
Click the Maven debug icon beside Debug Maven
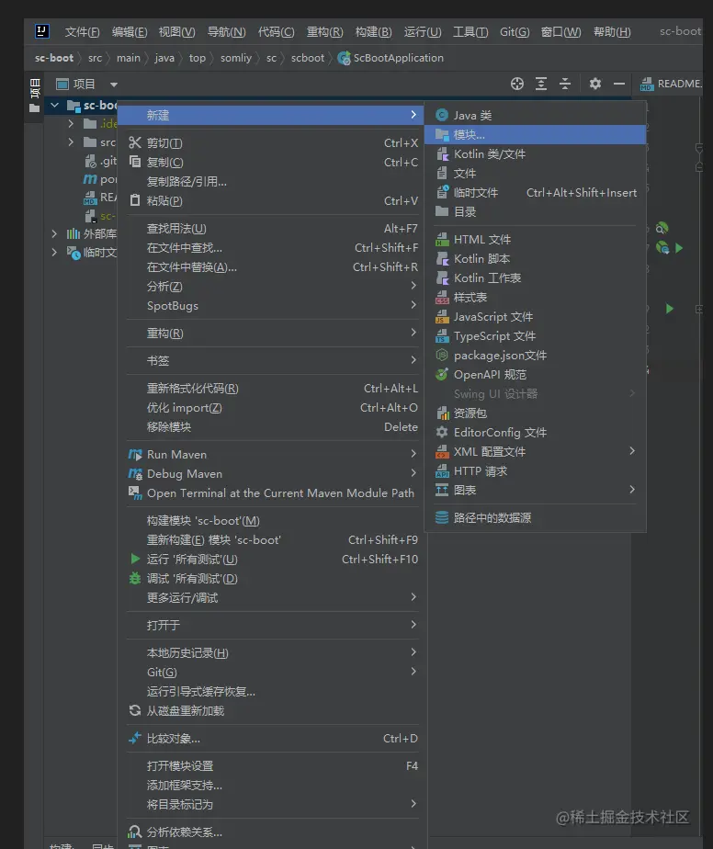tap(135, 474)
